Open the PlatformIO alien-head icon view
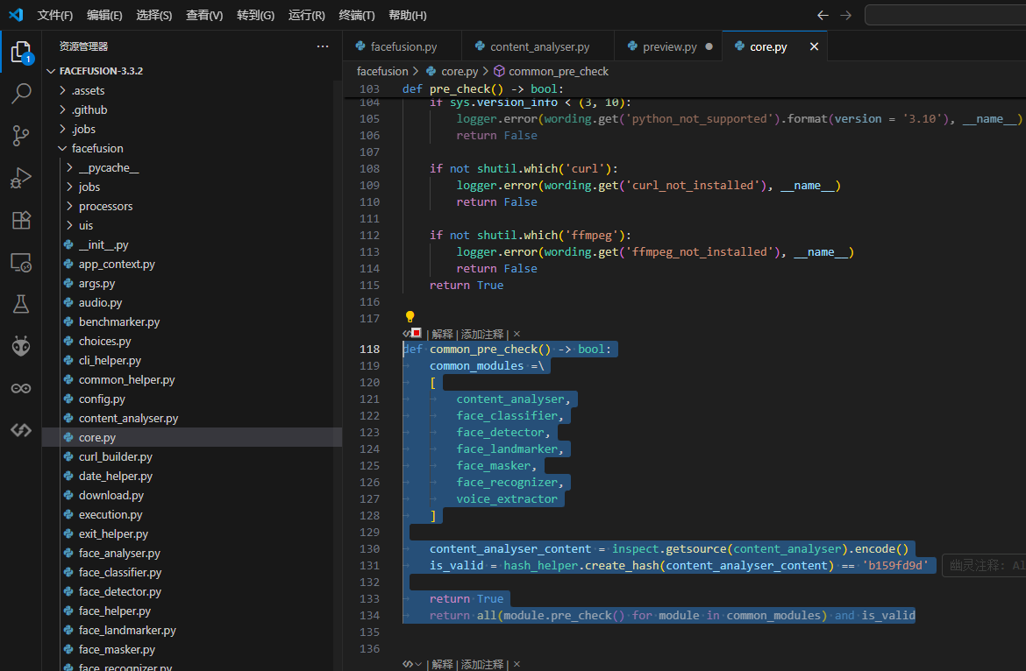This screenshot has width=1026, height=671. point(21,346)
